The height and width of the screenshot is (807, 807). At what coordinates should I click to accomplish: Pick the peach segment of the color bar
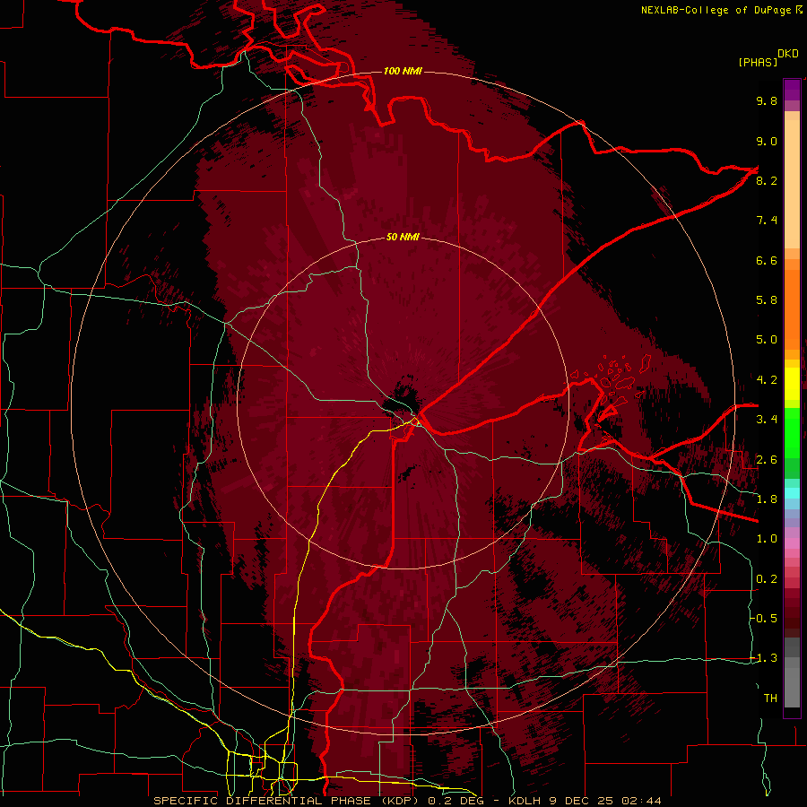(x=792, y=184)
